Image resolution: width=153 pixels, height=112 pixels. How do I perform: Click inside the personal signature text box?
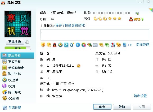click(95, 35)
